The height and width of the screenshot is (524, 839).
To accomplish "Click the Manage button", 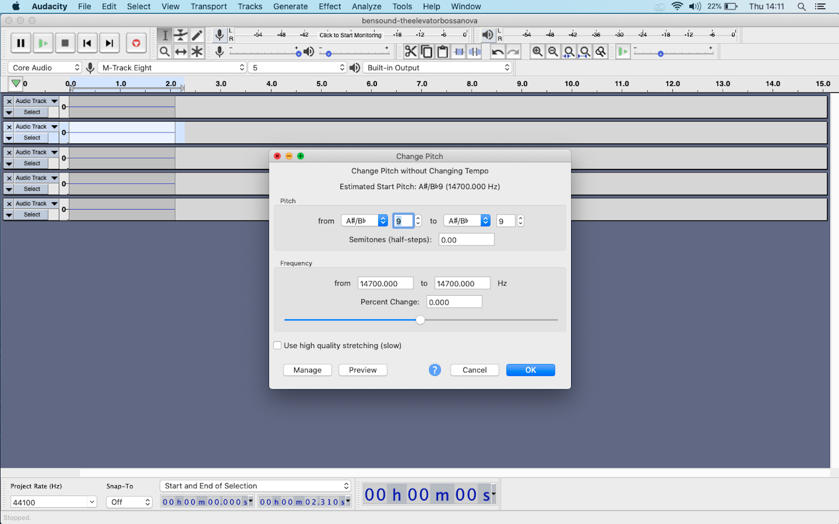I will (x=307, y=370).
